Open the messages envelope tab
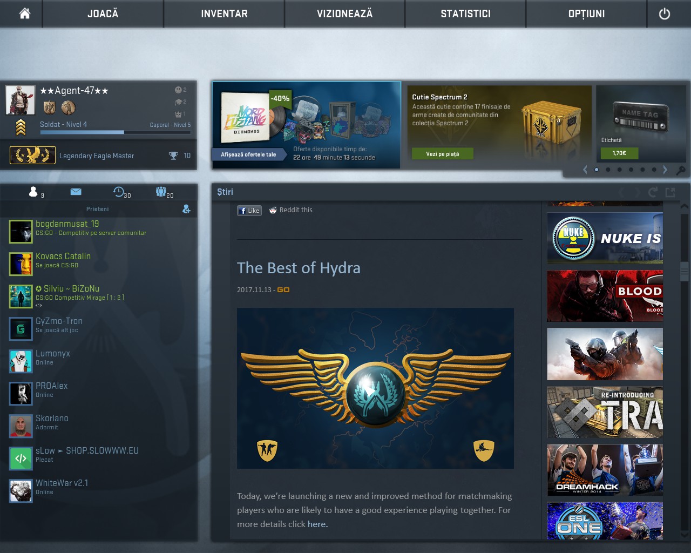This screenshot has height=553, width=691. 76,192
